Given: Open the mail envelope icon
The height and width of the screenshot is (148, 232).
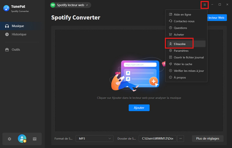Looking at the screenshot, I should pos(34,139).
